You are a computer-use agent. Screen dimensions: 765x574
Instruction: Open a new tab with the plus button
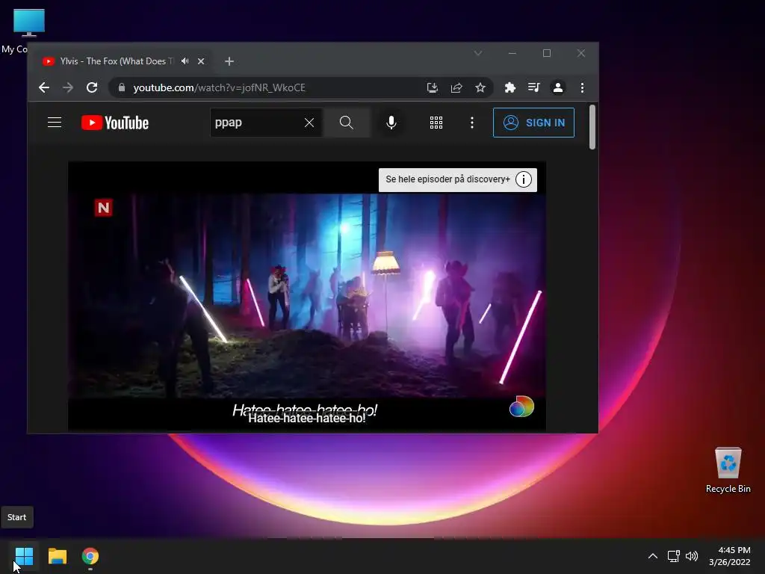[x=229, y=61]
